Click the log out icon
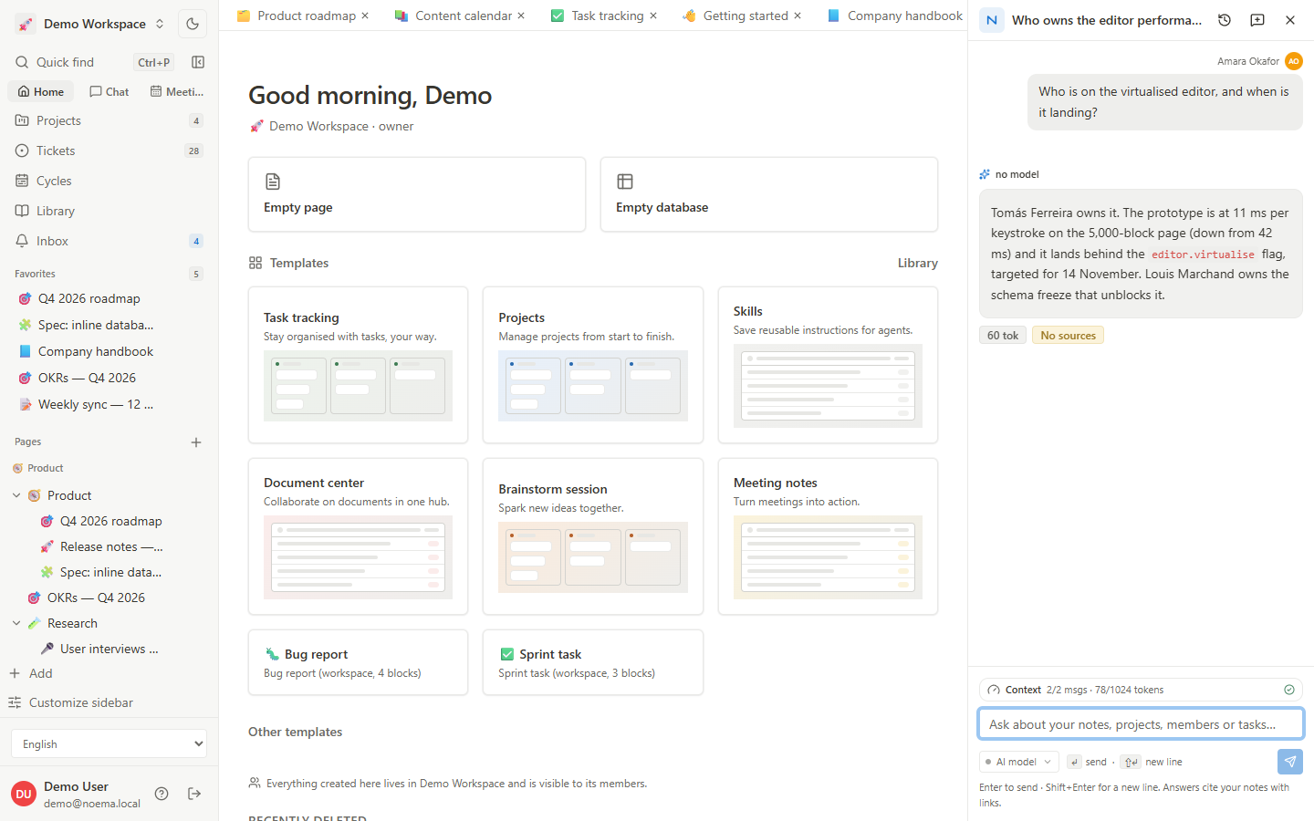Screen dimensions: 1314x821 [x=194, y=794]
